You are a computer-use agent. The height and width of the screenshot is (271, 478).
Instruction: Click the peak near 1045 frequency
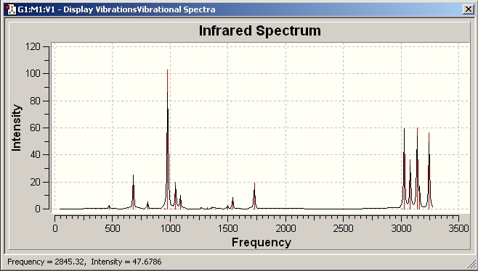coord(175,196)
